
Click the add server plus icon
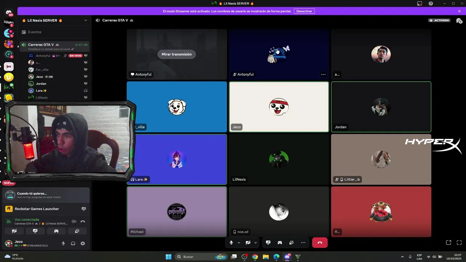9,54
